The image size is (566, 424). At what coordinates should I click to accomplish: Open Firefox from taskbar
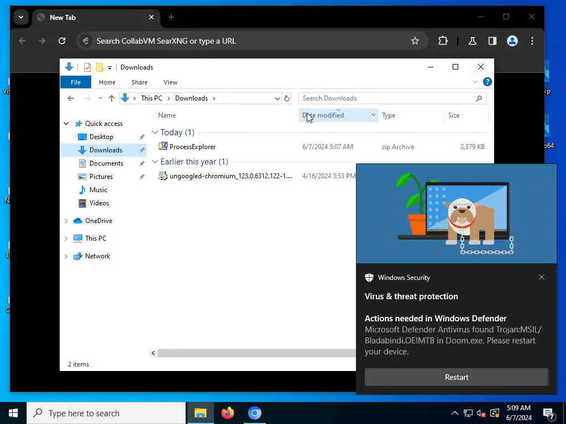(x=227, y=413)
